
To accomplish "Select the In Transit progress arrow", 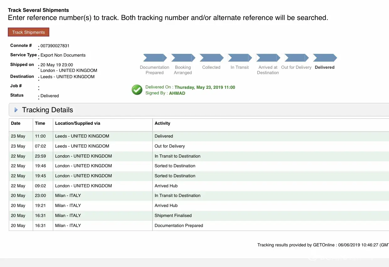I will coord(240,58).
